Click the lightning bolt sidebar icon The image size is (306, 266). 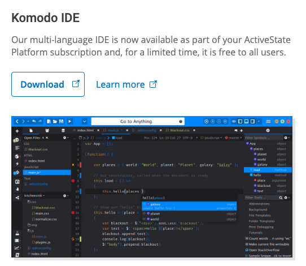click(x=17, y=164)
